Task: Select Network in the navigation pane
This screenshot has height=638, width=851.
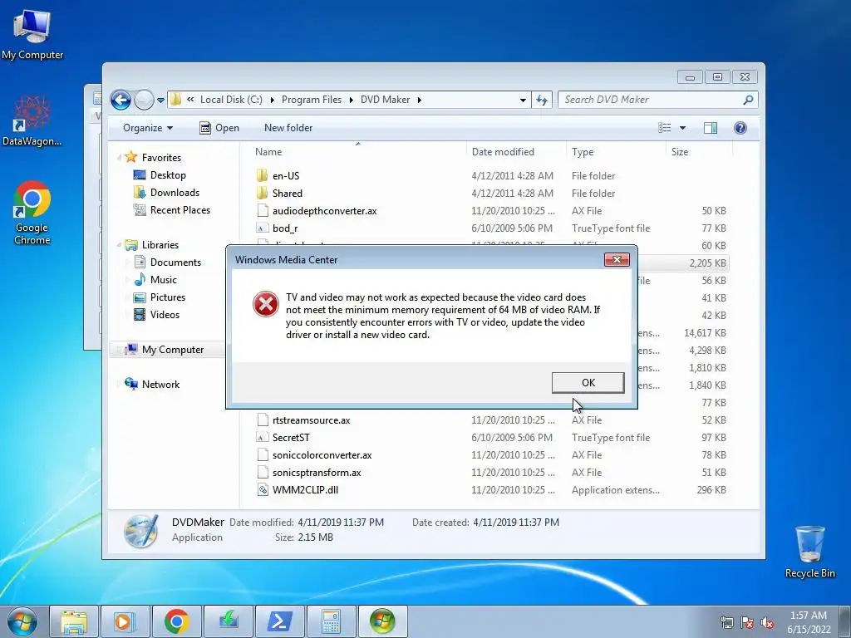Action: [x=160, y=384]
